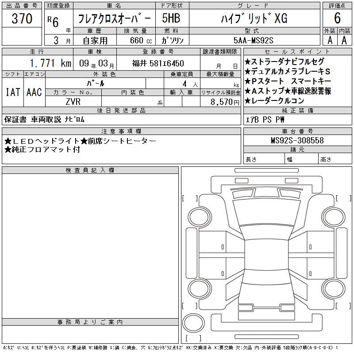Click the exterior grade A under 外装

pos(330,40)
